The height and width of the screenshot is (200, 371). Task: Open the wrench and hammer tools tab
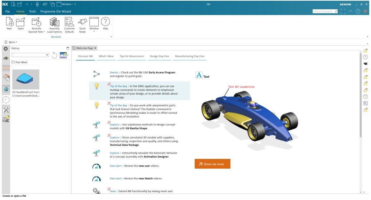click(x=6, y=109)
